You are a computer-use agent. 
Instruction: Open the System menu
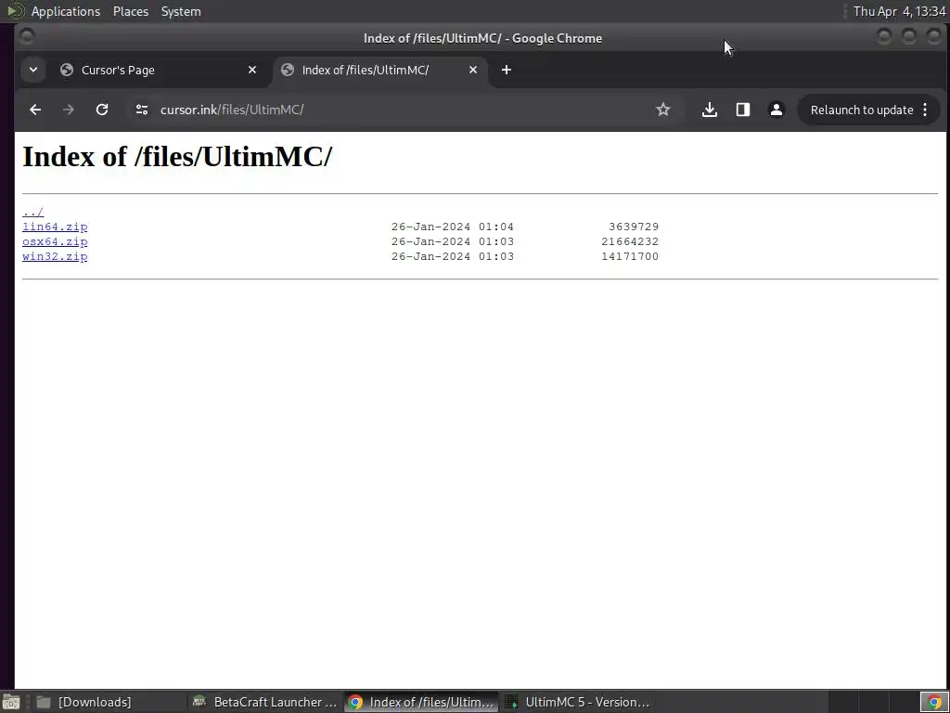[181, 11]
